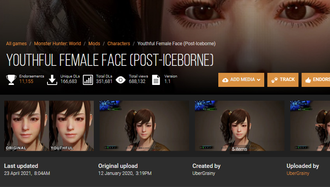Click the Version document icon
The height and width of the screenshot is (187, 330).
[156, 80]
